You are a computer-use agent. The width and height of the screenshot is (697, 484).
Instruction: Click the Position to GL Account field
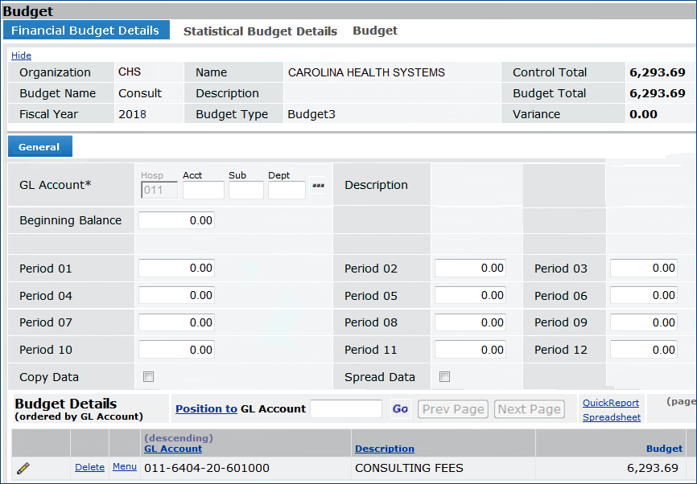pos(346,409)
